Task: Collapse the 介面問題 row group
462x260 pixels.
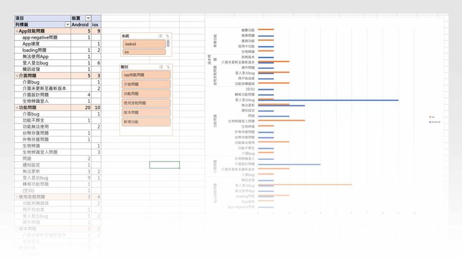Action: click(17, 75)
